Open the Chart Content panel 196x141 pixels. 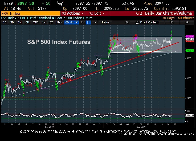[x=147, y=22]
